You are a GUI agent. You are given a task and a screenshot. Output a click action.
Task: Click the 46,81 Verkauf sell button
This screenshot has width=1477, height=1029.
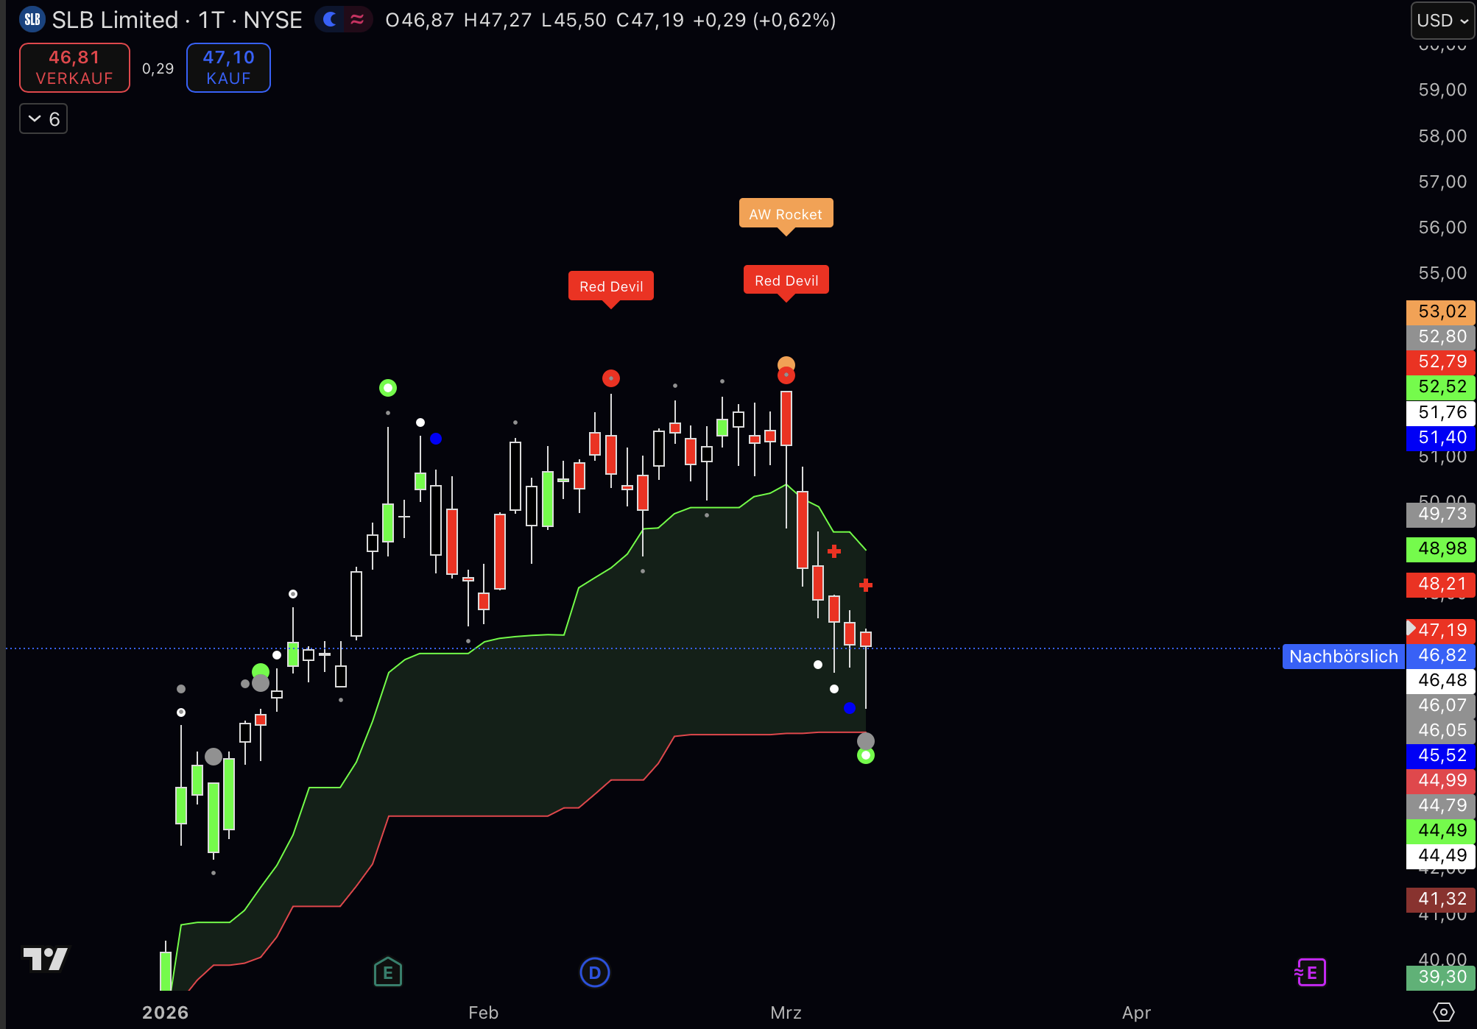(74, 68)
